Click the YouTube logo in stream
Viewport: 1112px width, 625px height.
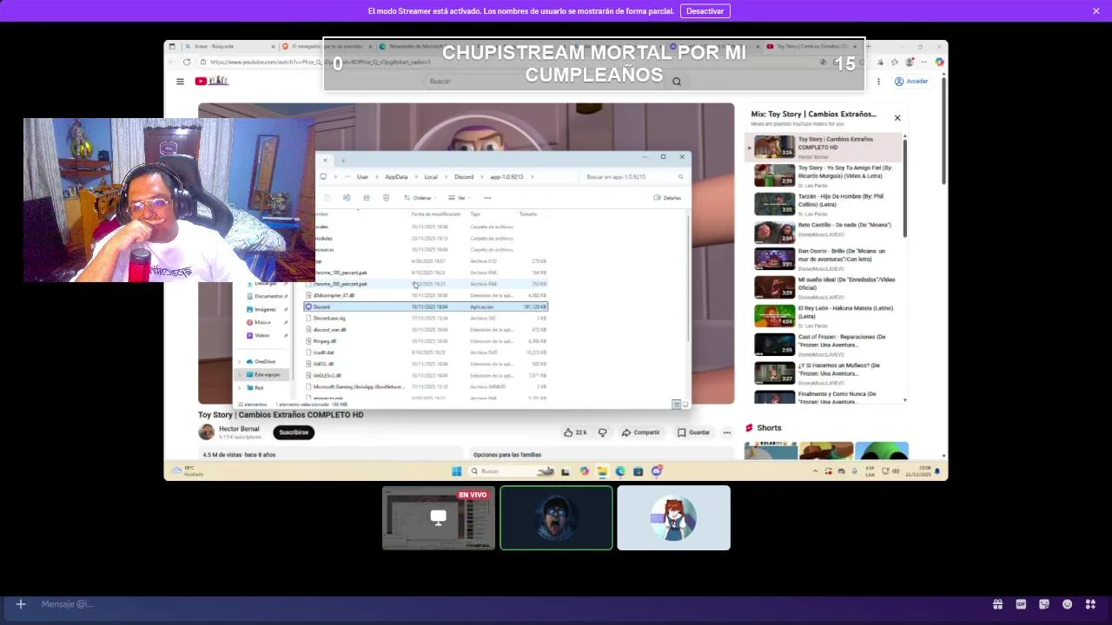coord(211,81)
